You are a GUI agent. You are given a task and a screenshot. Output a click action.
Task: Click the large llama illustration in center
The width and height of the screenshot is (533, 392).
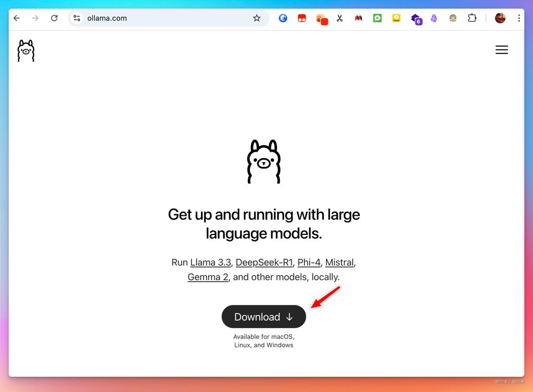pos(263,161)
